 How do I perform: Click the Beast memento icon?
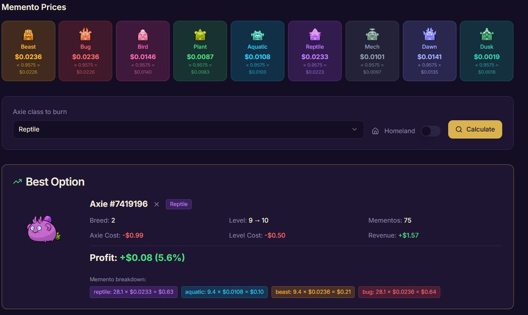pos(29,34)
